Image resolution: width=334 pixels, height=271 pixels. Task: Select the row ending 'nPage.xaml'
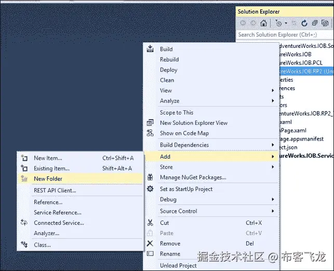293,131
